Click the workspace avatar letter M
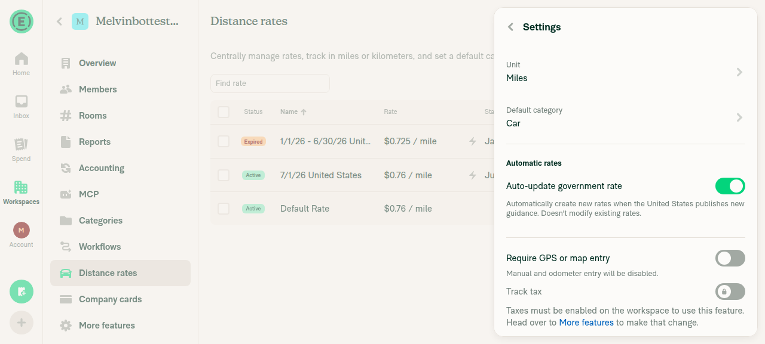 (80, 21)
